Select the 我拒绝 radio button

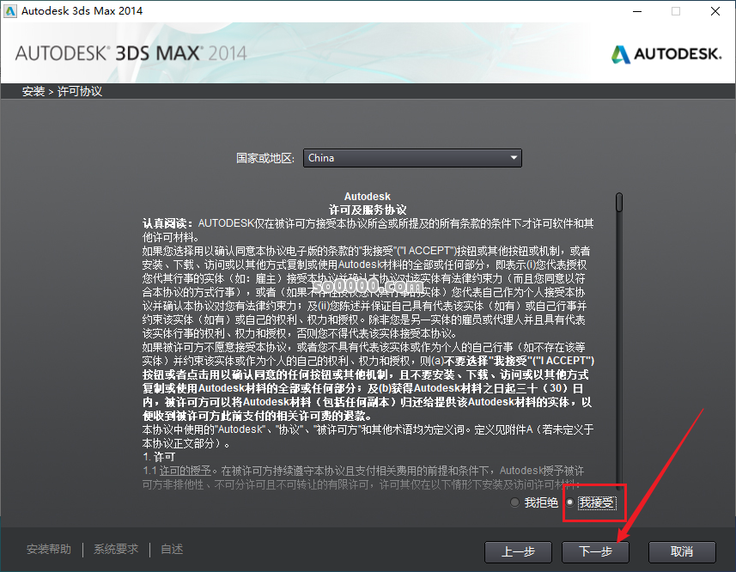pos(516,502)
